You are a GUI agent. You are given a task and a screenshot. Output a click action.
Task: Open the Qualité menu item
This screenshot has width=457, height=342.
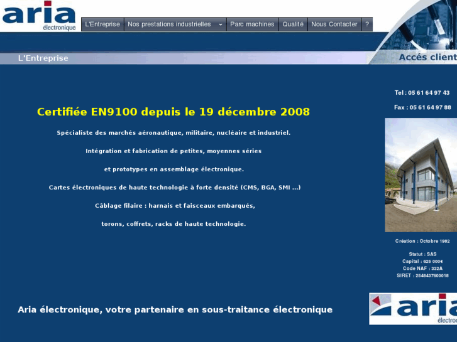[293, 24]
